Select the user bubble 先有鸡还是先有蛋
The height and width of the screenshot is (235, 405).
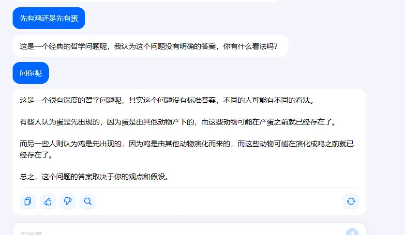point(49,18)
